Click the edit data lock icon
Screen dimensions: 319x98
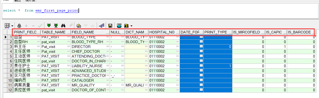(x=19, y=26)
